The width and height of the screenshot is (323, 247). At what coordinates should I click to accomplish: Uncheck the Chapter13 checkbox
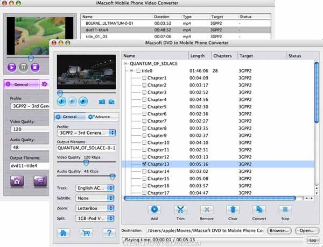click(144, 164)
